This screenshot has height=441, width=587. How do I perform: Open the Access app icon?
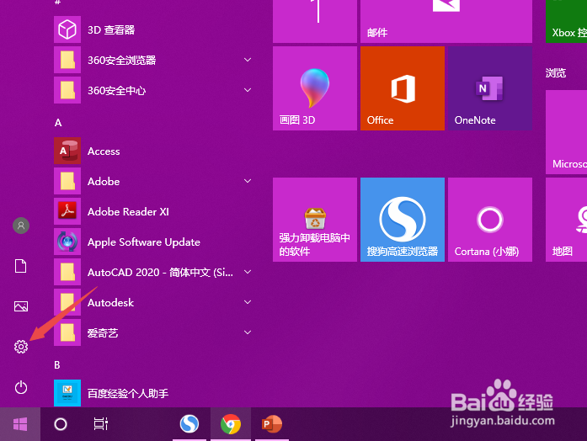67,151
